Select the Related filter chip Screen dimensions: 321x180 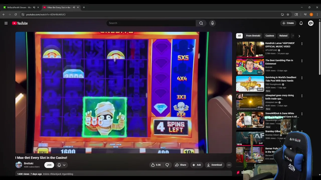coord(283,36)
